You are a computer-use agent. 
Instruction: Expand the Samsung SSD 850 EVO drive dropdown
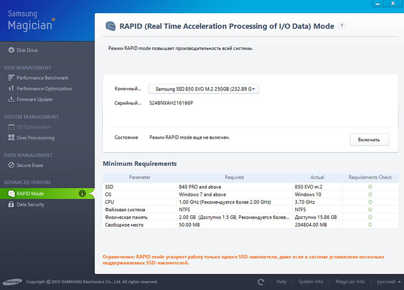coord(204,89)
